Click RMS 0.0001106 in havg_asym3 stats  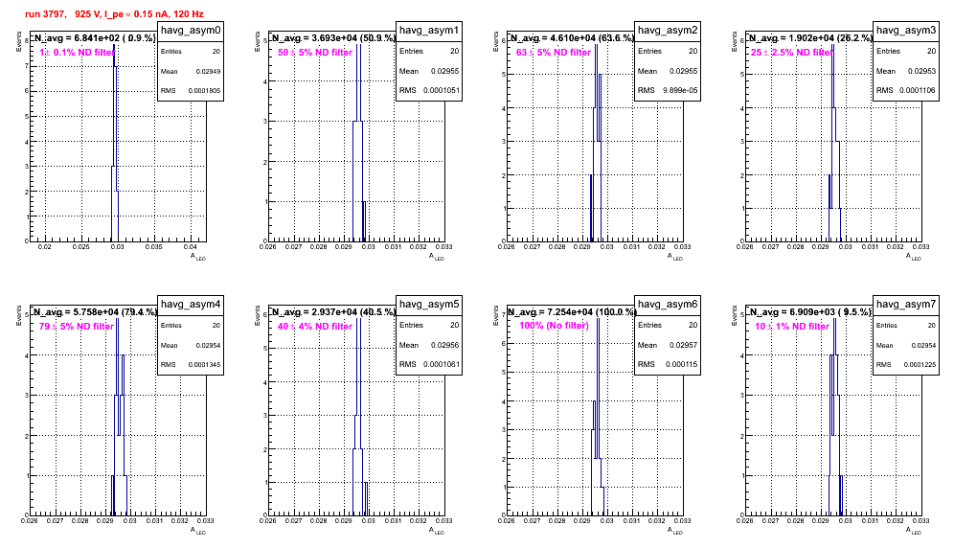(x=906, y=91)
